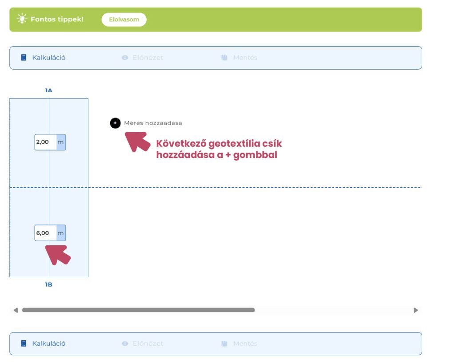Click the lightbulb icon beside Fontos tippek
This screenshot has height=362, width=455.
22,19
